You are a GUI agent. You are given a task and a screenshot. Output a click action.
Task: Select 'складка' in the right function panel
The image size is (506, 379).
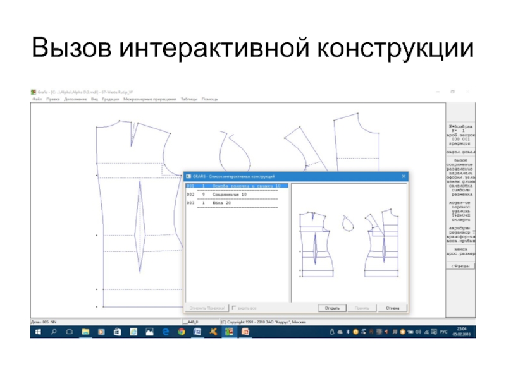(x=460, y=219)
